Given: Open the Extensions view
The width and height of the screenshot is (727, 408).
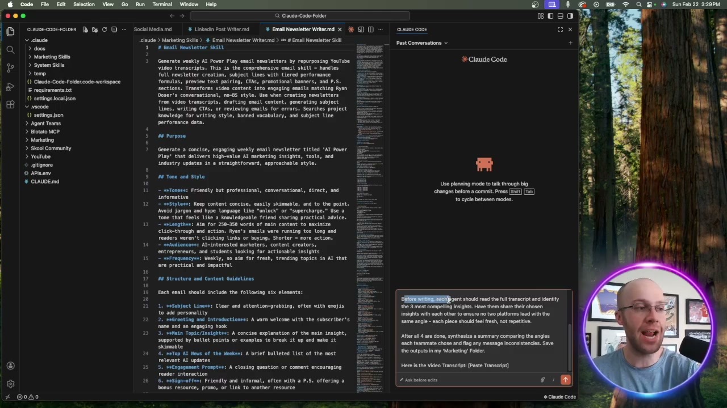Looking at the screenshot, I should coord(10,105).
